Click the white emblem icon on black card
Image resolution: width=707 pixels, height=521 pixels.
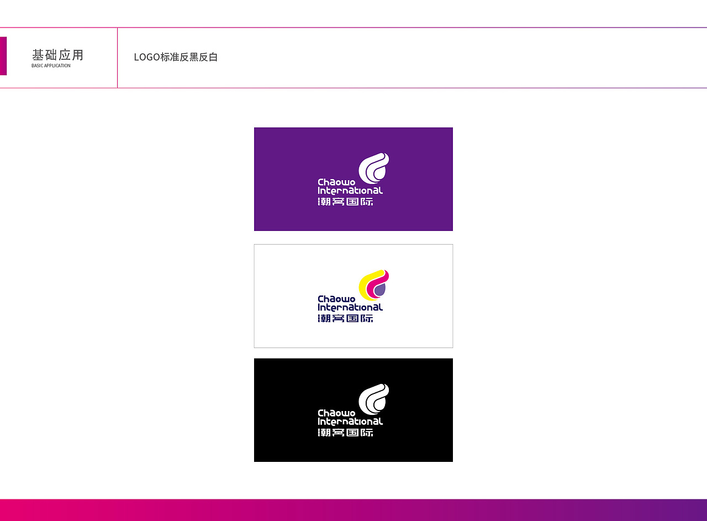[374, 399]
